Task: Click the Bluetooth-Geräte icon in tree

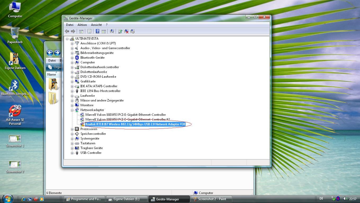Action: [x=77, y=58]
